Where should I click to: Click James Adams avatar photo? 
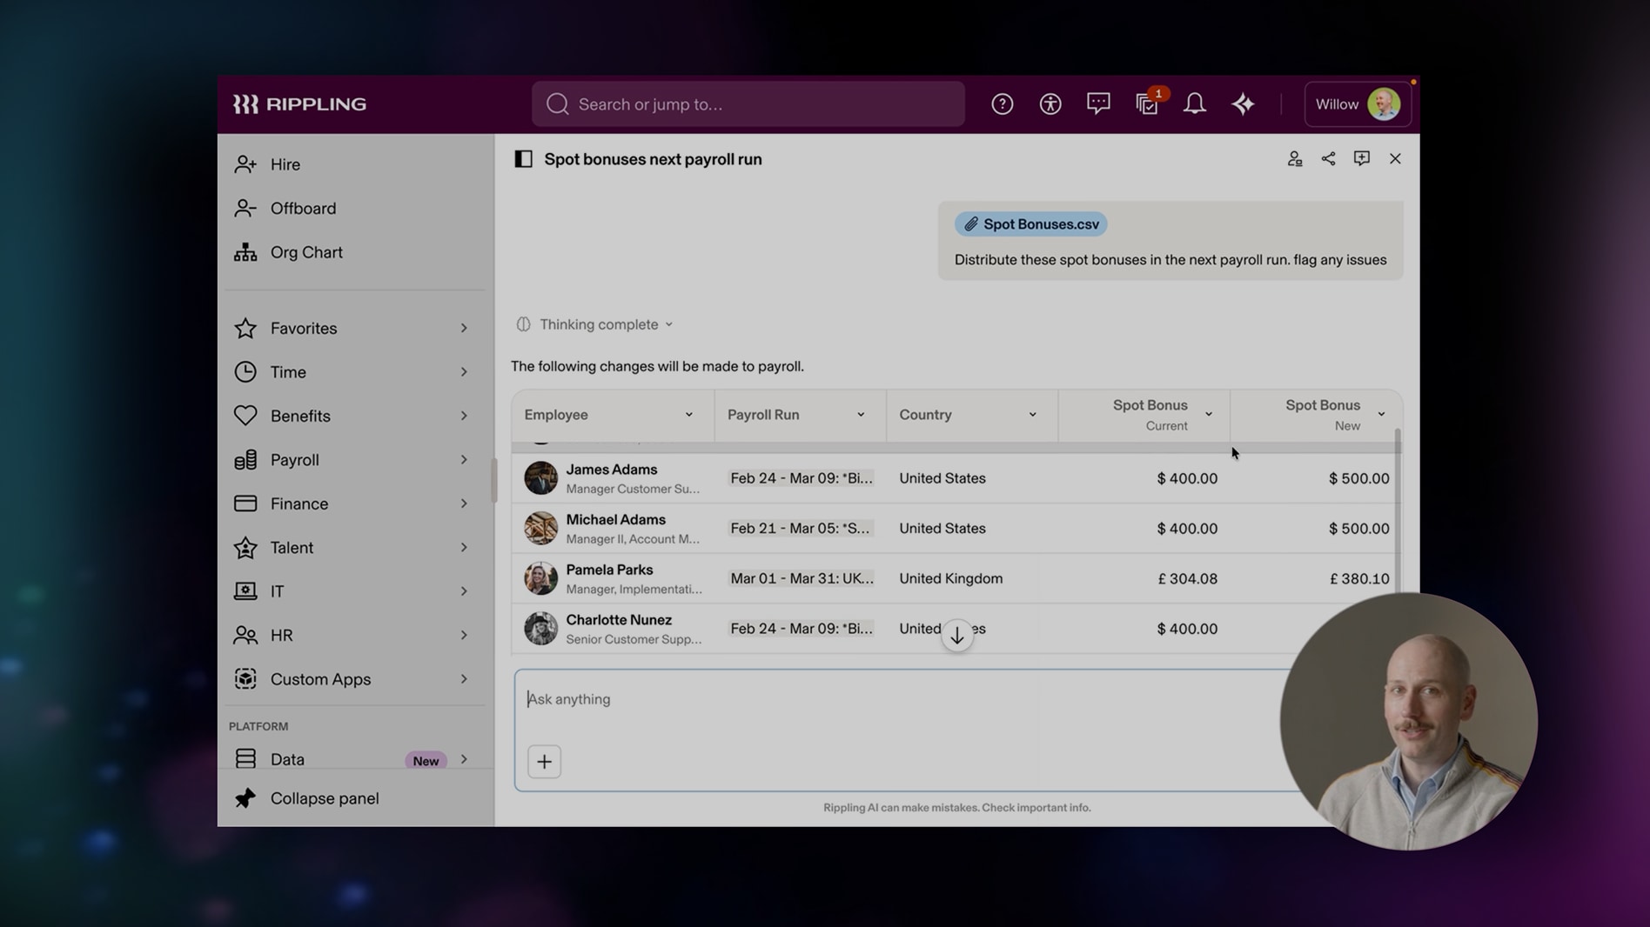pos(540,478)
